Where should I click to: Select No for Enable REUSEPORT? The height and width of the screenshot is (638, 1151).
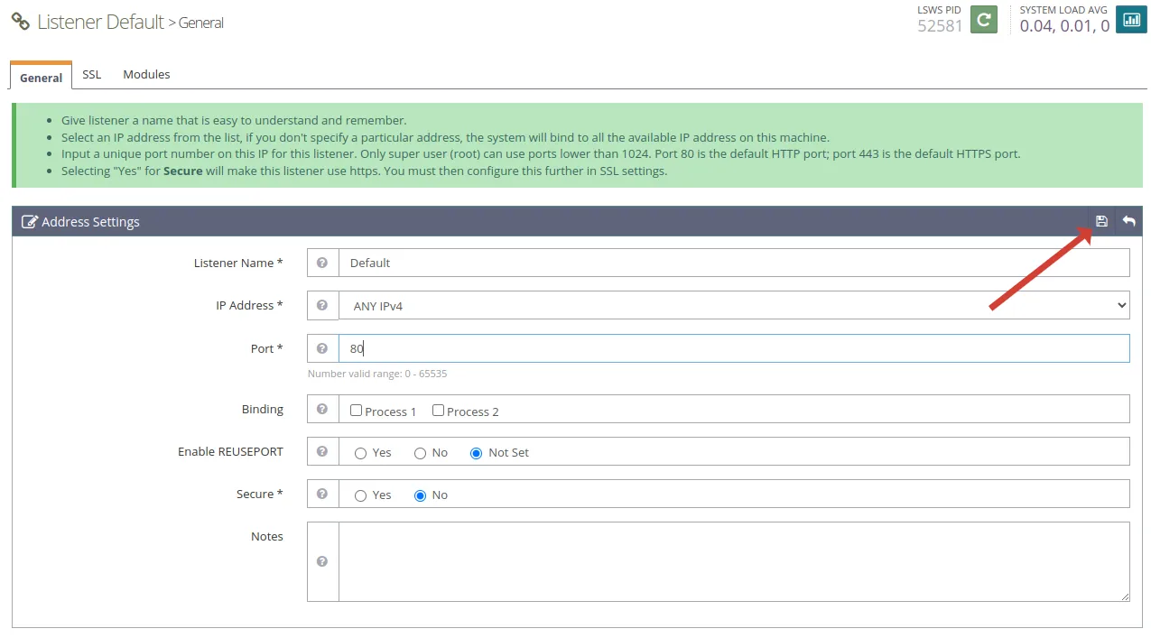tap(420, 453)
